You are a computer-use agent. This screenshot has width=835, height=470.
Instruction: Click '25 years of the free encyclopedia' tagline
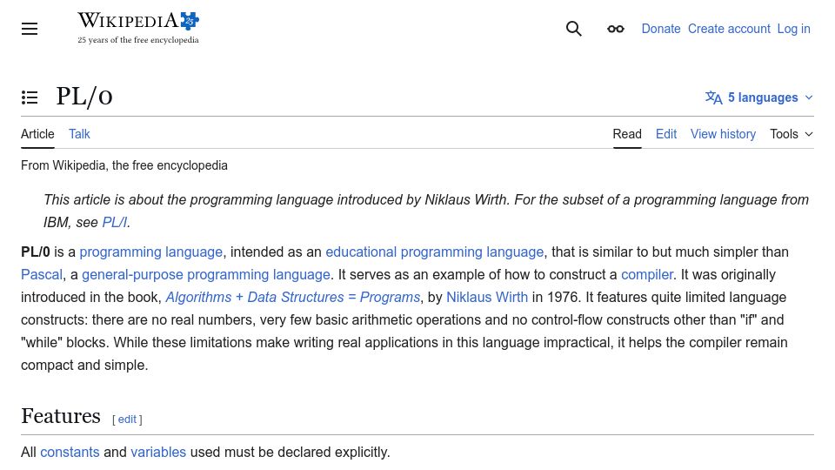138,40
